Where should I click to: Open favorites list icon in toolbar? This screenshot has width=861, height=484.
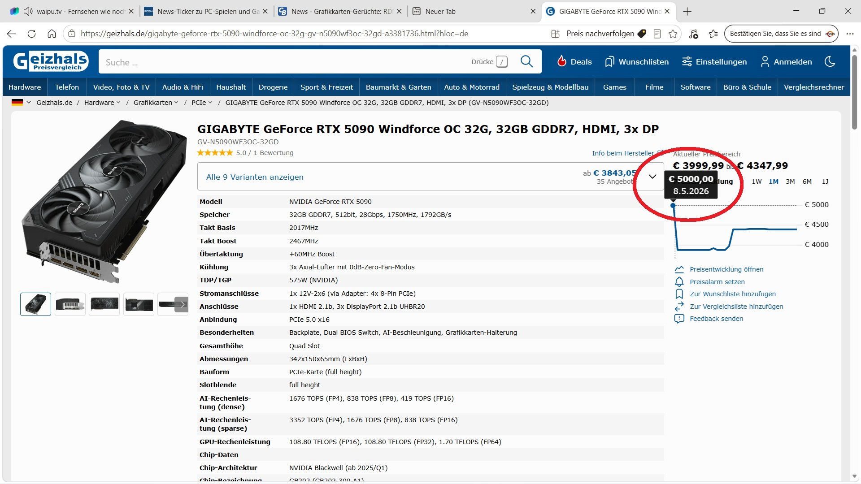click(x=713, y=34)
